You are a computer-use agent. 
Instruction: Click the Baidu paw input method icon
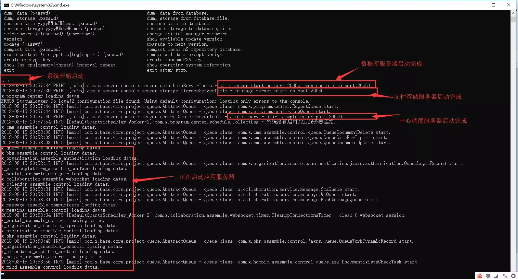click(480, 276)
